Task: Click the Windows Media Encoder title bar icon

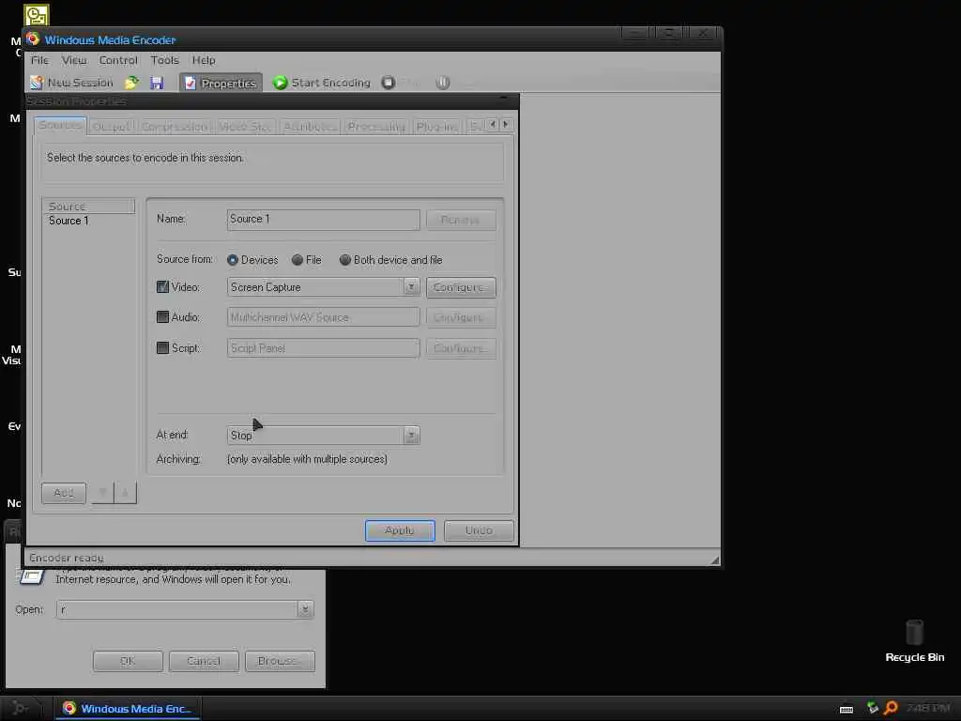Action: (33, 39)
